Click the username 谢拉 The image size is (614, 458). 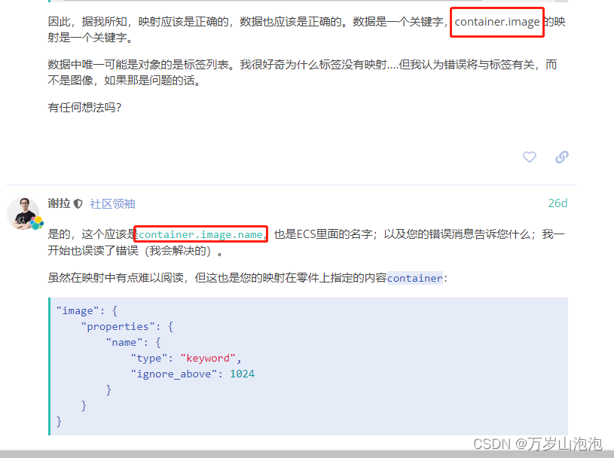click(x=60, y=203)
